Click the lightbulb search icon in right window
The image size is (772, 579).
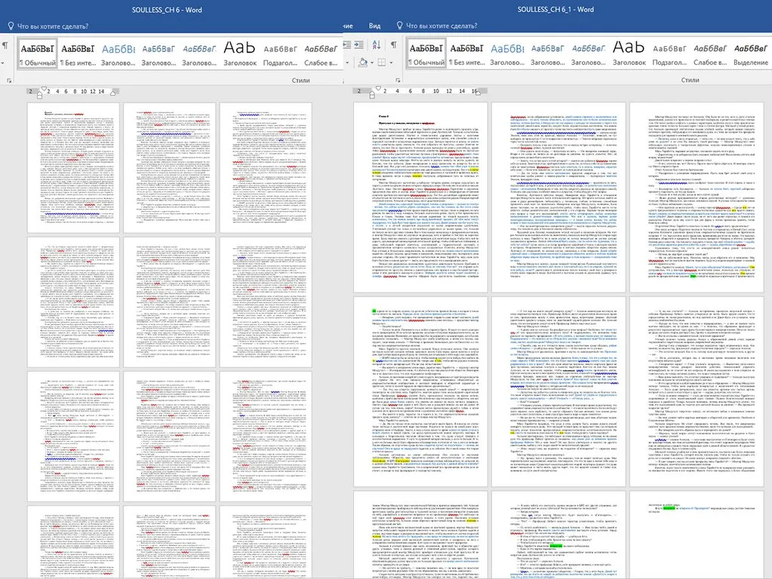400,25
